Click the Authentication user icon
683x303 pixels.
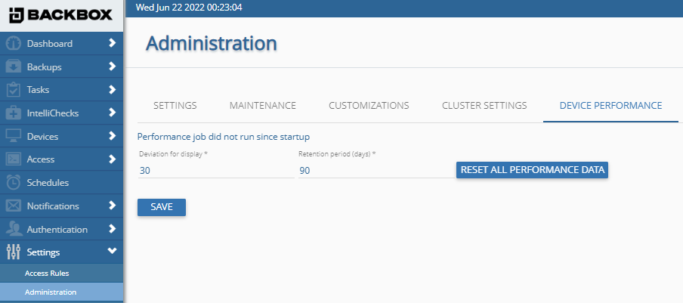click(x=13, y=229)
